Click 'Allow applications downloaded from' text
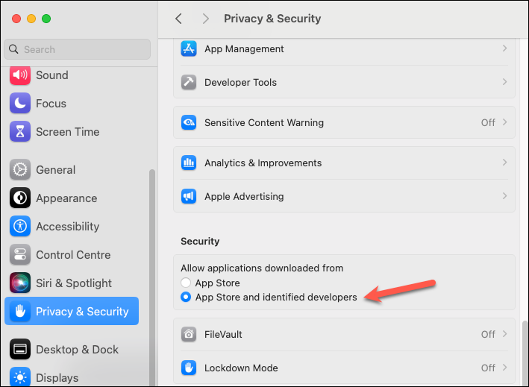Screen dimensions: 529x387 pos(262,268)
